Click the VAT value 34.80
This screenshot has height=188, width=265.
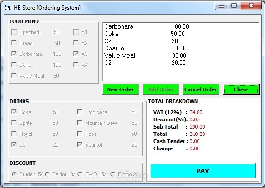pos(196,112)
